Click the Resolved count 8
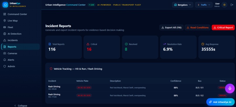This screenshot has height=107, width=236. 126,49
